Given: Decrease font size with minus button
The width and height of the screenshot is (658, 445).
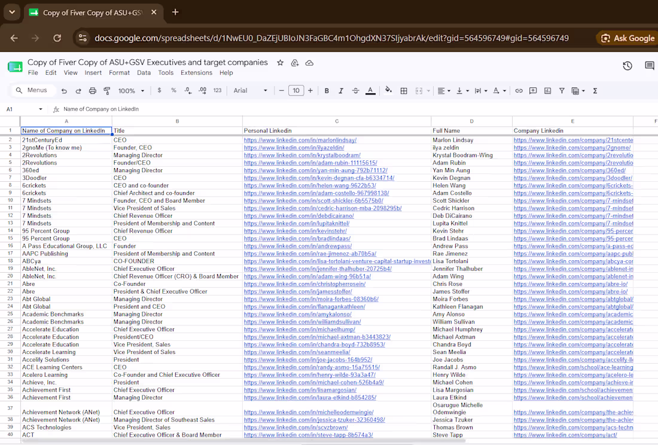Looking at the screenshot, I should coord(281,90).
